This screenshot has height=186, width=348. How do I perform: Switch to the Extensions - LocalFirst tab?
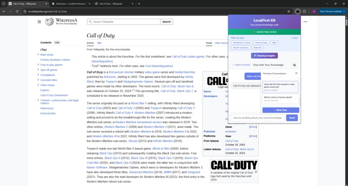(71, 3)
